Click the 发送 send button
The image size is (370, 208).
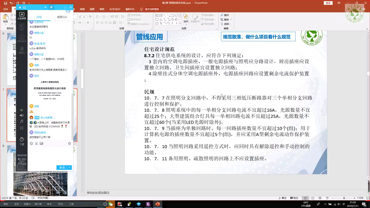click(x=62, y=168)
